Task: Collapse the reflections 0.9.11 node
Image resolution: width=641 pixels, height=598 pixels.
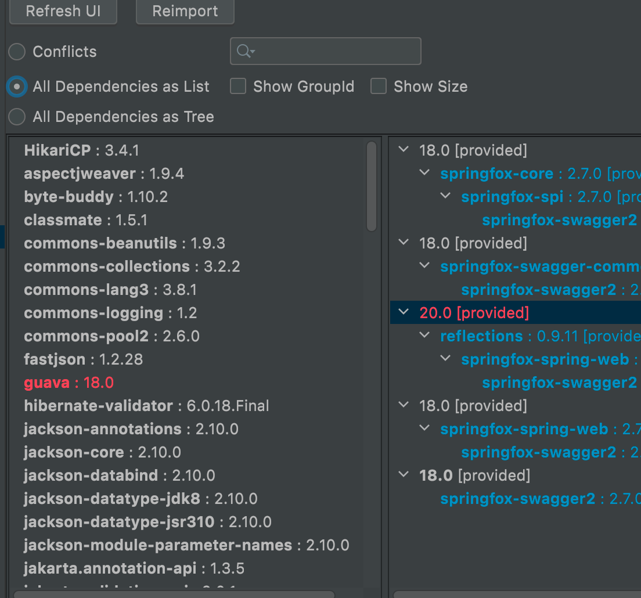Action: [425, 336]
